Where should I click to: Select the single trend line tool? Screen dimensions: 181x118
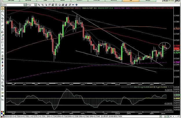click(2, 15)
